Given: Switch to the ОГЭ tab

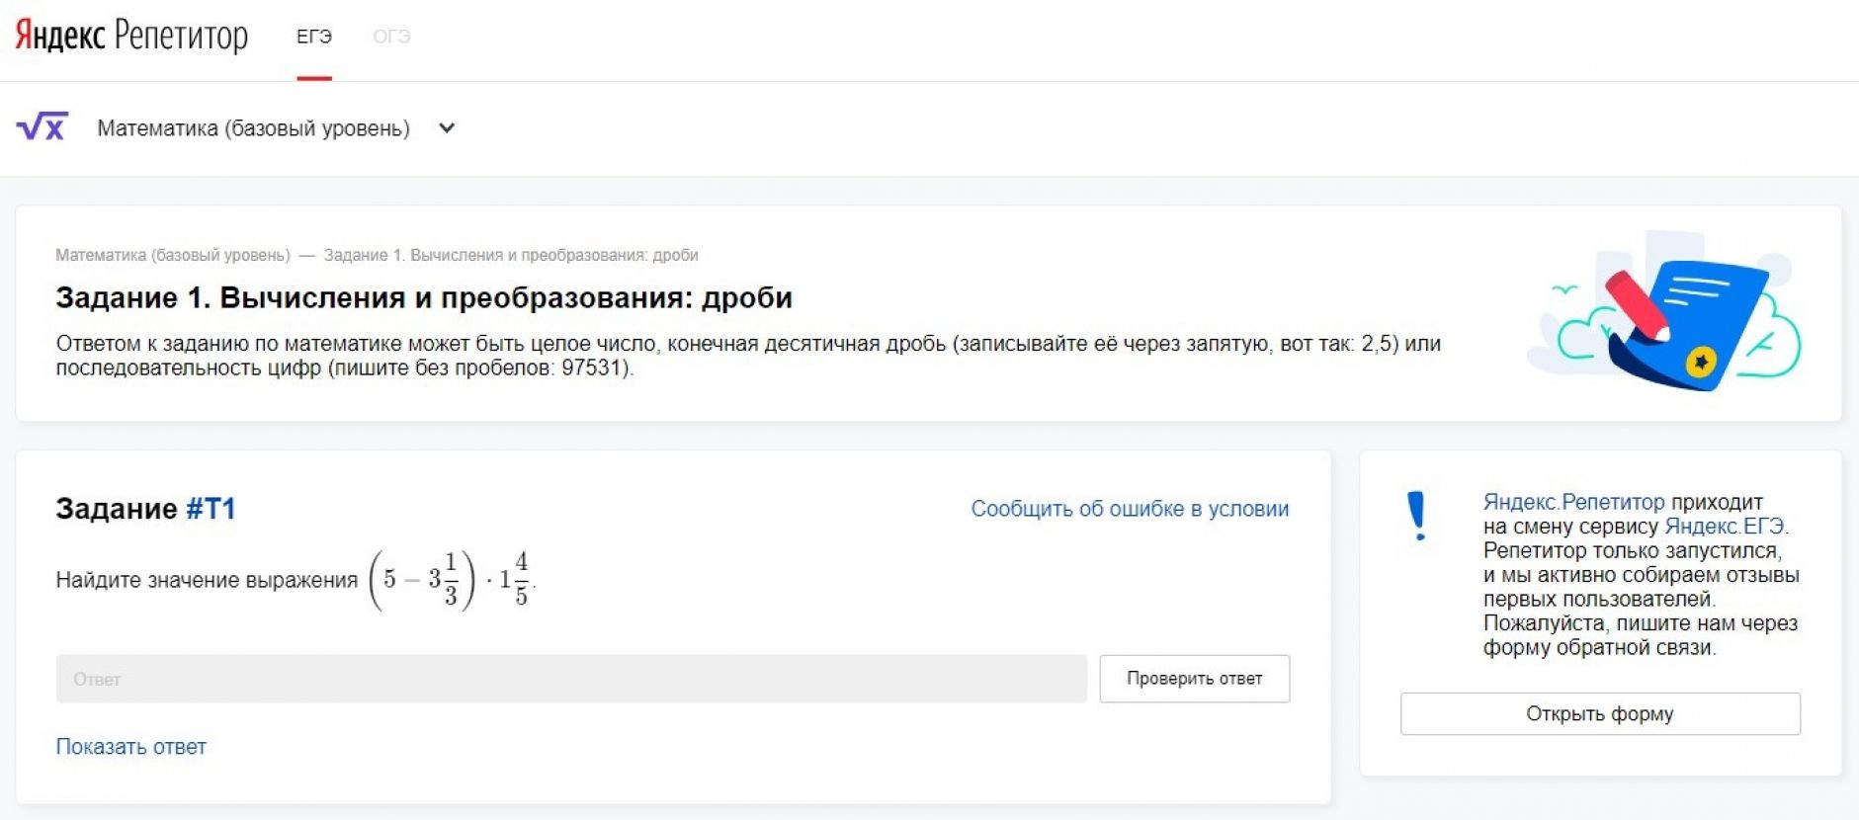Looking at the screenshot, I should click(391, 37).
